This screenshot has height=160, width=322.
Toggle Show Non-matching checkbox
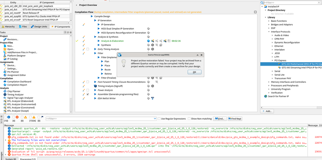click(x=189, y=118)
